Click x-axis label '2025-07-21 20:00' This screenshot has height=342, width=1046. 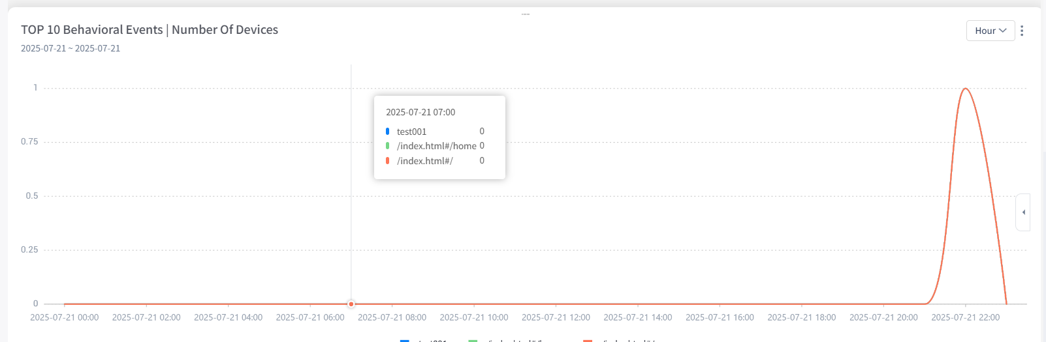click(884, 317)
